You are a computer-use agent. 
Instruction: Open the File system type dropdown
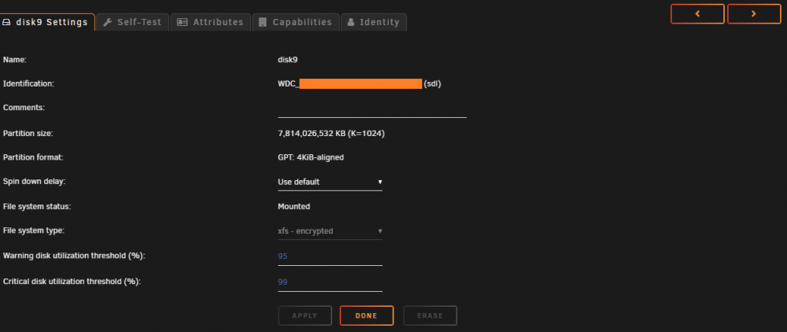331,231
